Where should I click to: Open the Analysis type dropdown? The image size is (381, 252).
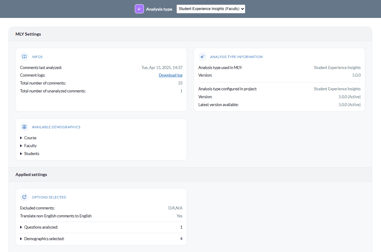(x=211, y=9)
